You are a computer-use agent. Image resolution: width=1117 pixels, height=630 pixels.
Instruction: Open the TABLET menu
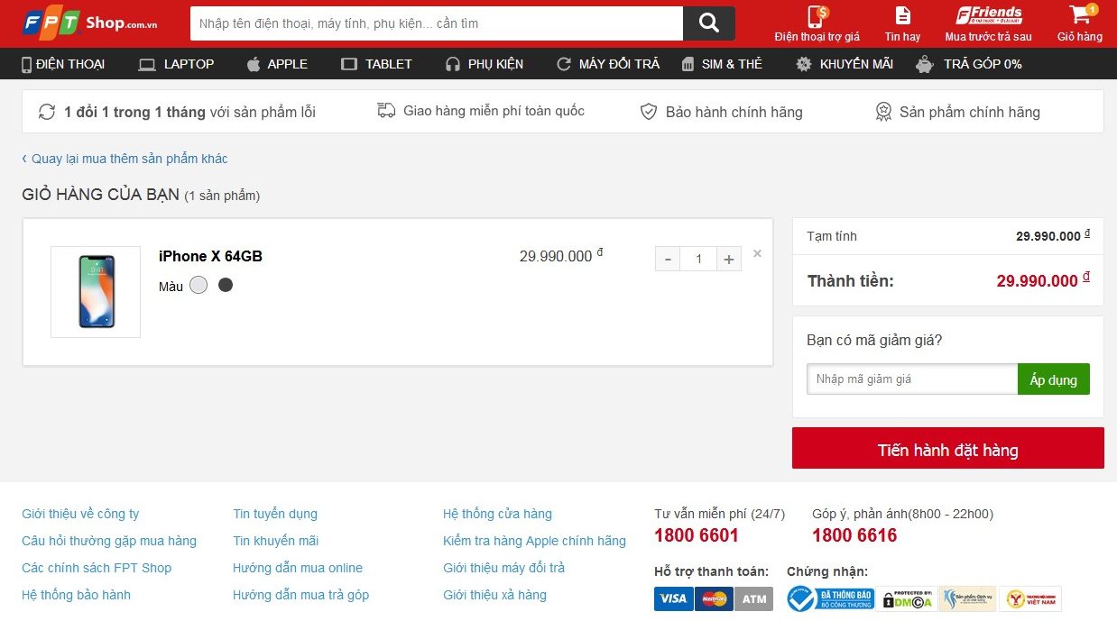pyautogui.click(x=377, y=64)
